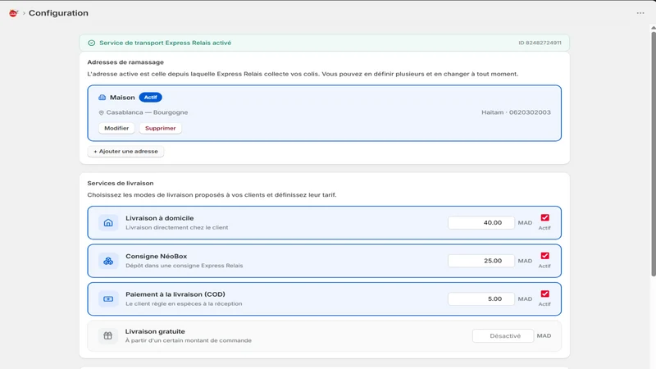Click the Service de transport Express Relais activé banner
Viewport: 656px width, 369px height.
[x=324, y=43]
